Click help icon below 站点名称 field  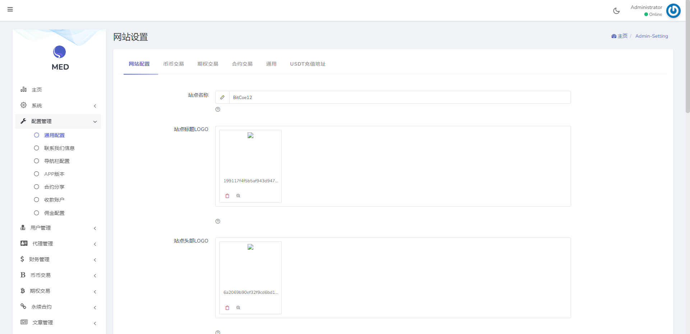click(x=218, y=109)
